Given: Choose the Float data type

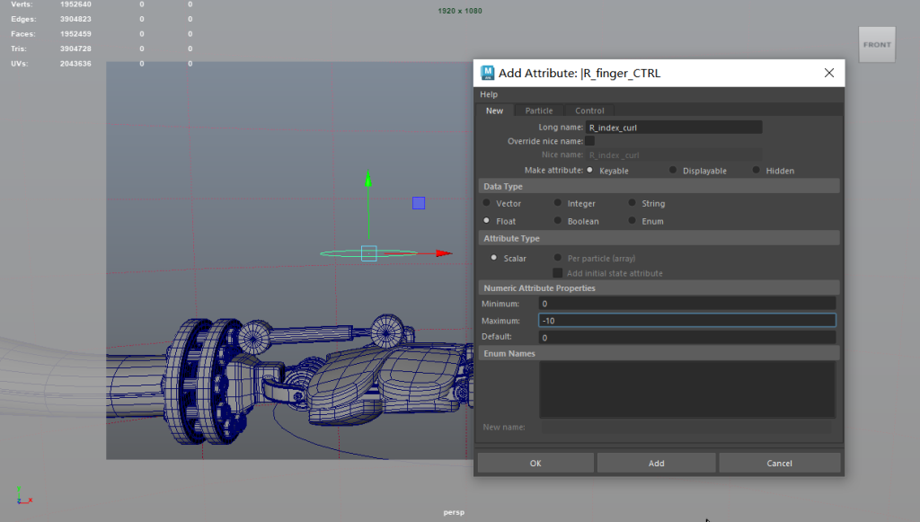Looking at the screenshot, I should (486, 220).
